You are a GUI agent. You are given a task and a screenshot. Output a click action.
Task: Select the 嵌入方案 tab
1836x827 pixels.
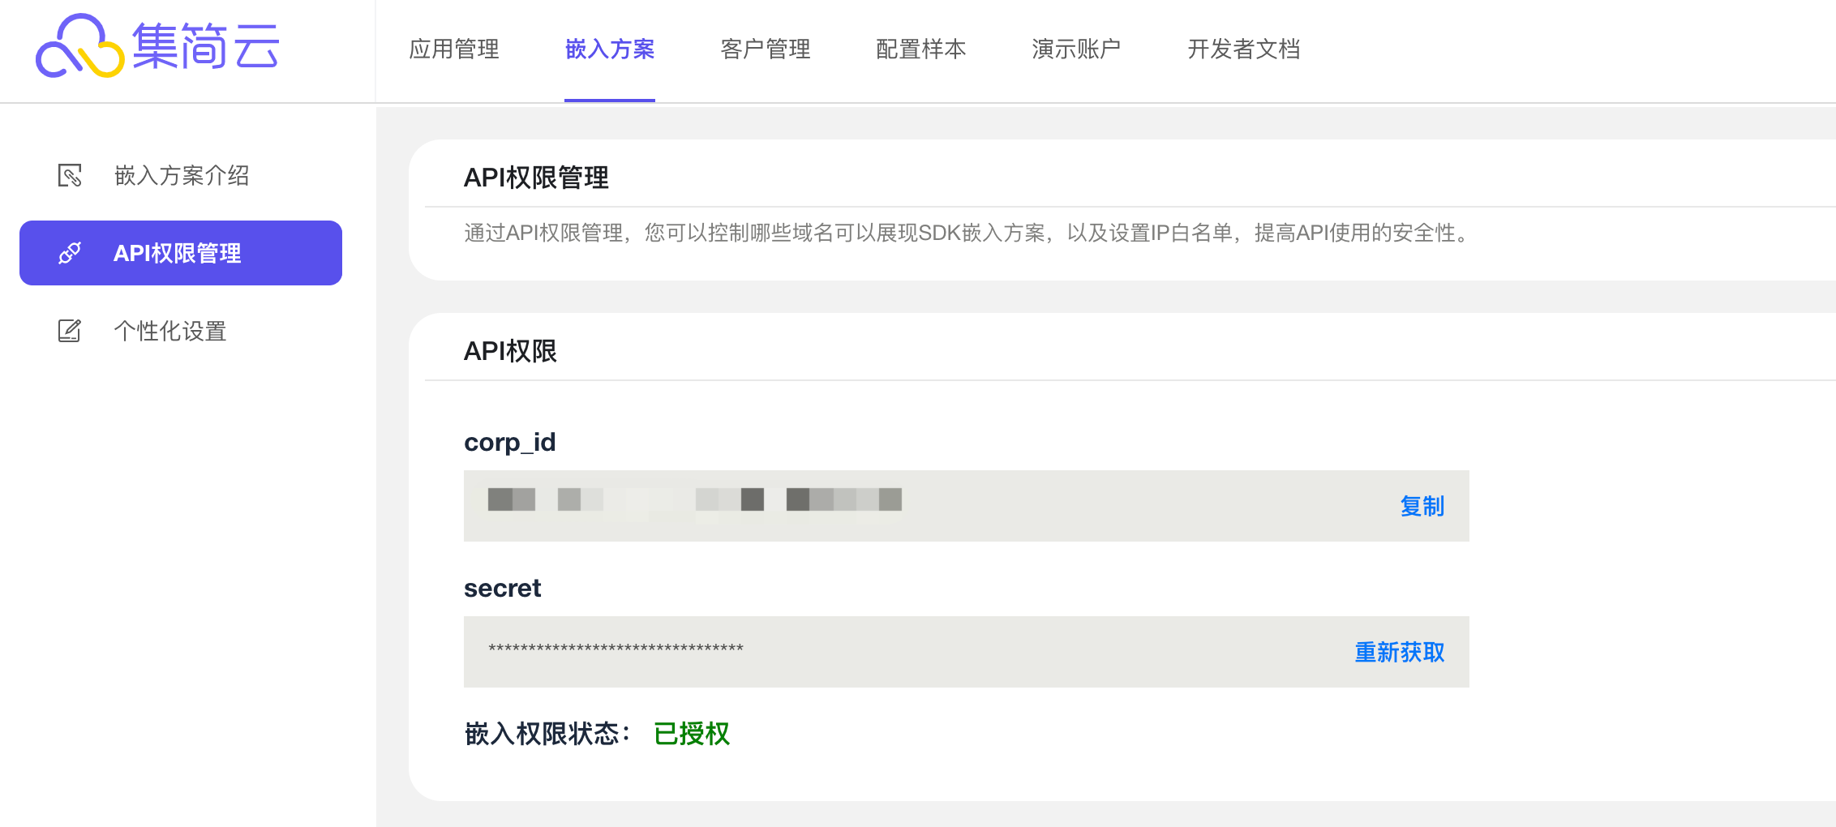coord(610,49)
